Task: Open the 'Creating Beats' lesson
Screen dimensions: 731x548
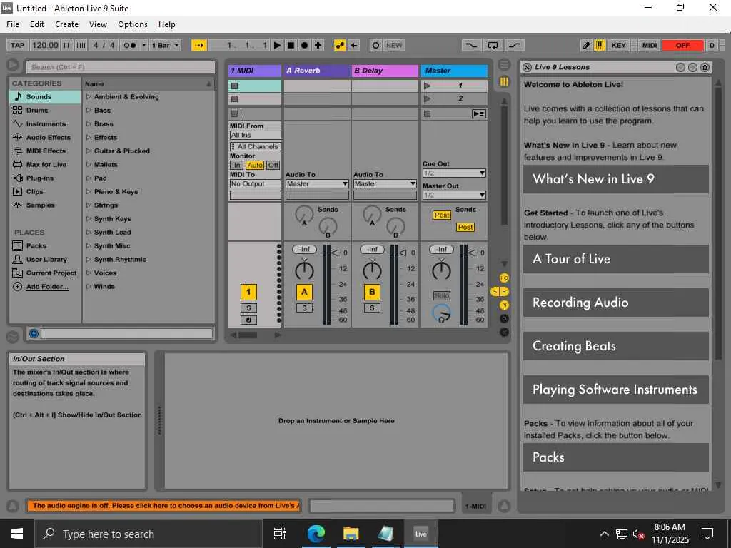Action: tap(616, 346)
